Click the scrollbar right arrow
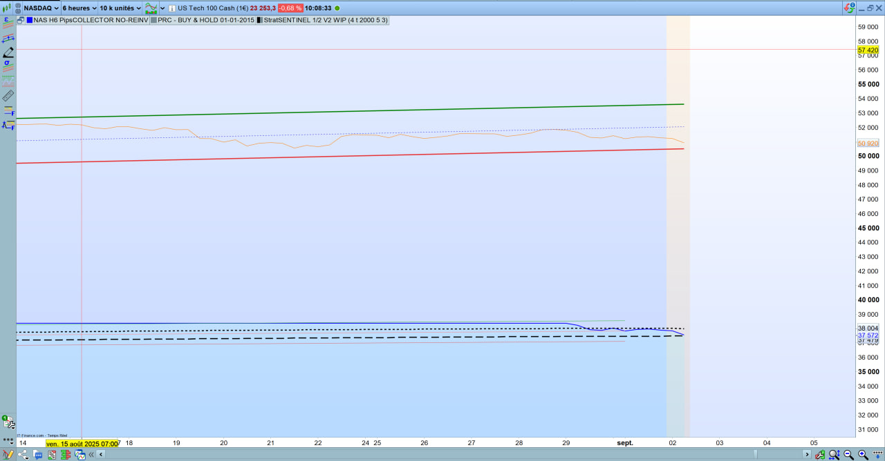885x461 pixels. click(807, 454)
